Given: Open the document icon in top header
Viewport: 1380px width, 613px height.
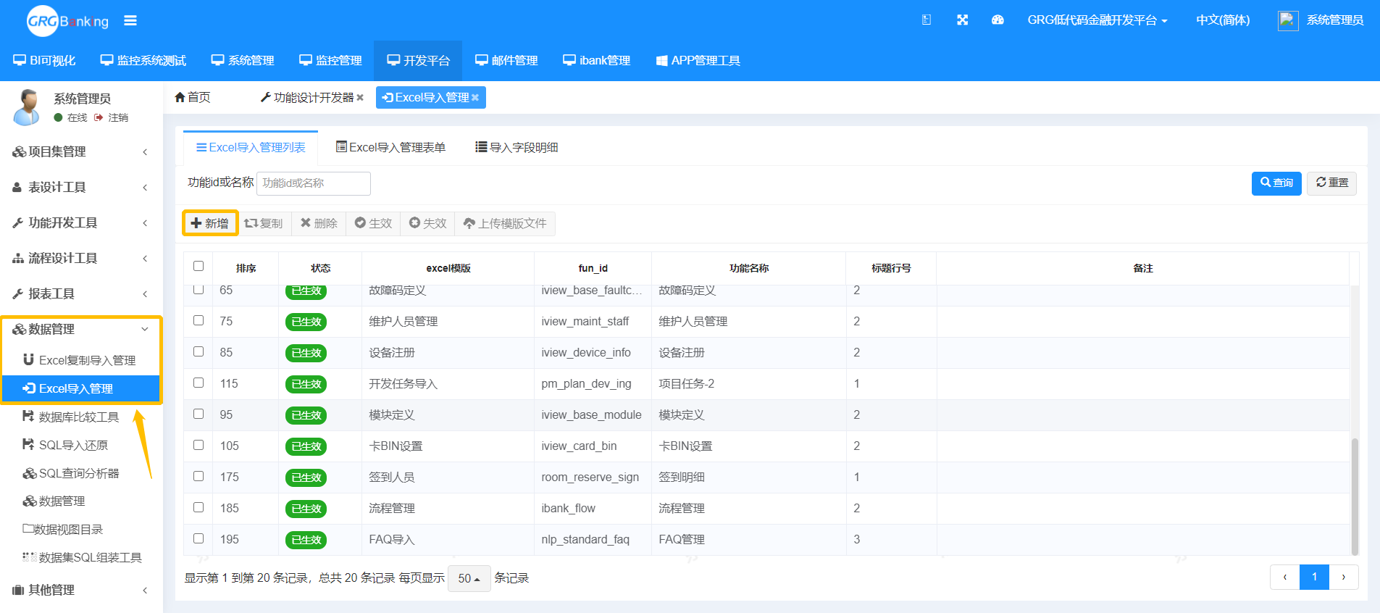Looking at the screenshot, I should (x=927, y=20).
